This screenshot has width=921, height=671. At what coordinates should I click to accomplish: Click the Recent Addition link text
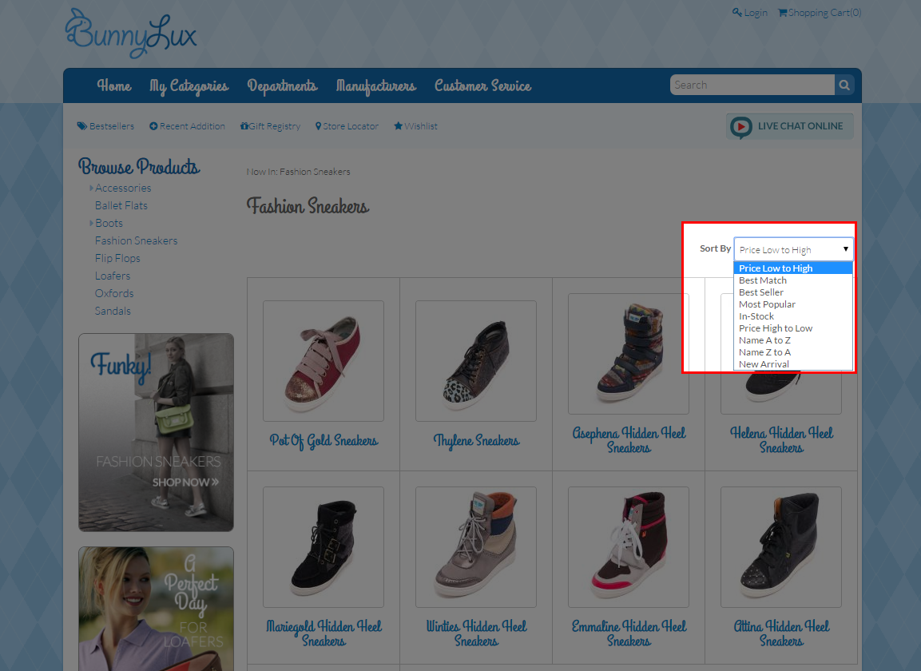pyautogui.click(x=192, y=126)
